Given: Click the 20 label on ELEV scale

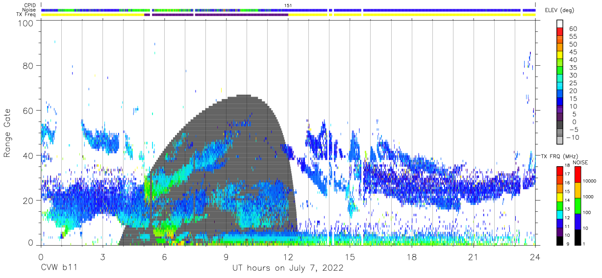Looking at the screenshot, I should (x=572, y=91).
